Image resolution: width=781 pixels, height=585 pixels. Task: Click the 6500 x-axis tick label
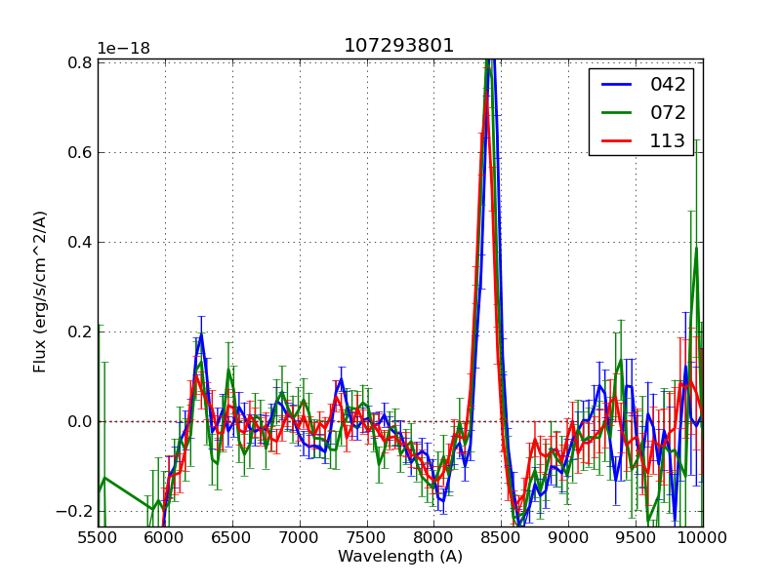pyautogui.click(x=232, y=538)
